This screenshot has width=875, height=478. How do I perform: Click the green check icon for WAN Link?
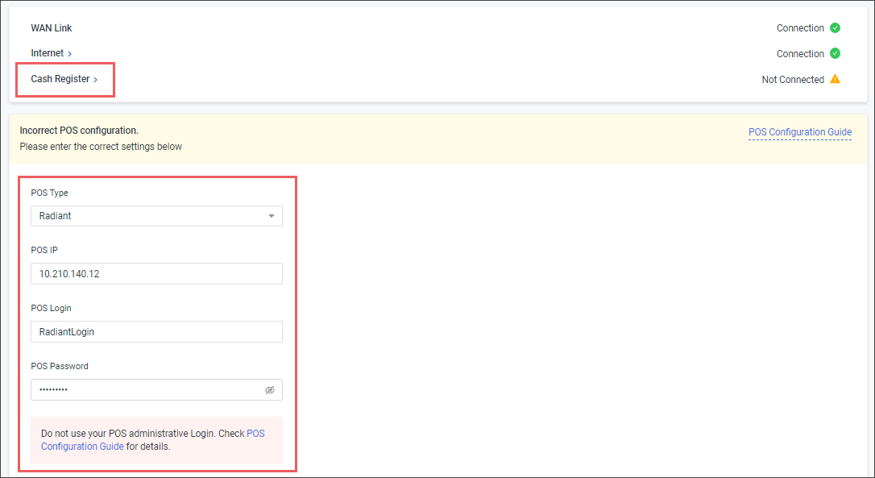pyautogui.click(x=835, y=28)
